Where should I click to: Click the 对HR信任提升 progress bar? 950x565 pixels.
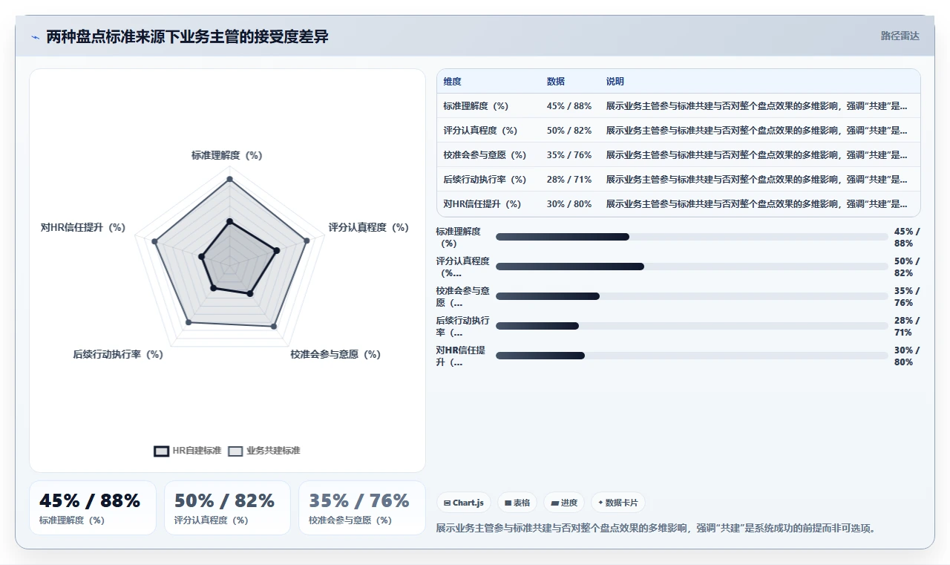692,356
